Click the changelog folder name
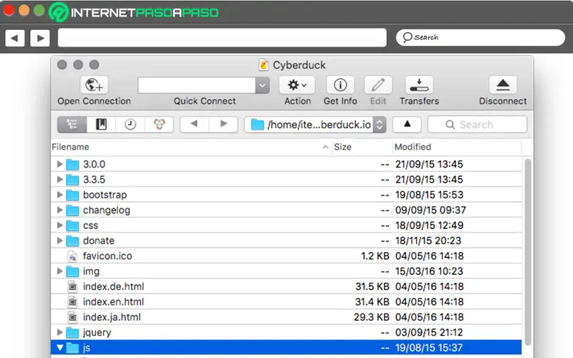573x358 pixels. coord(106,210)
